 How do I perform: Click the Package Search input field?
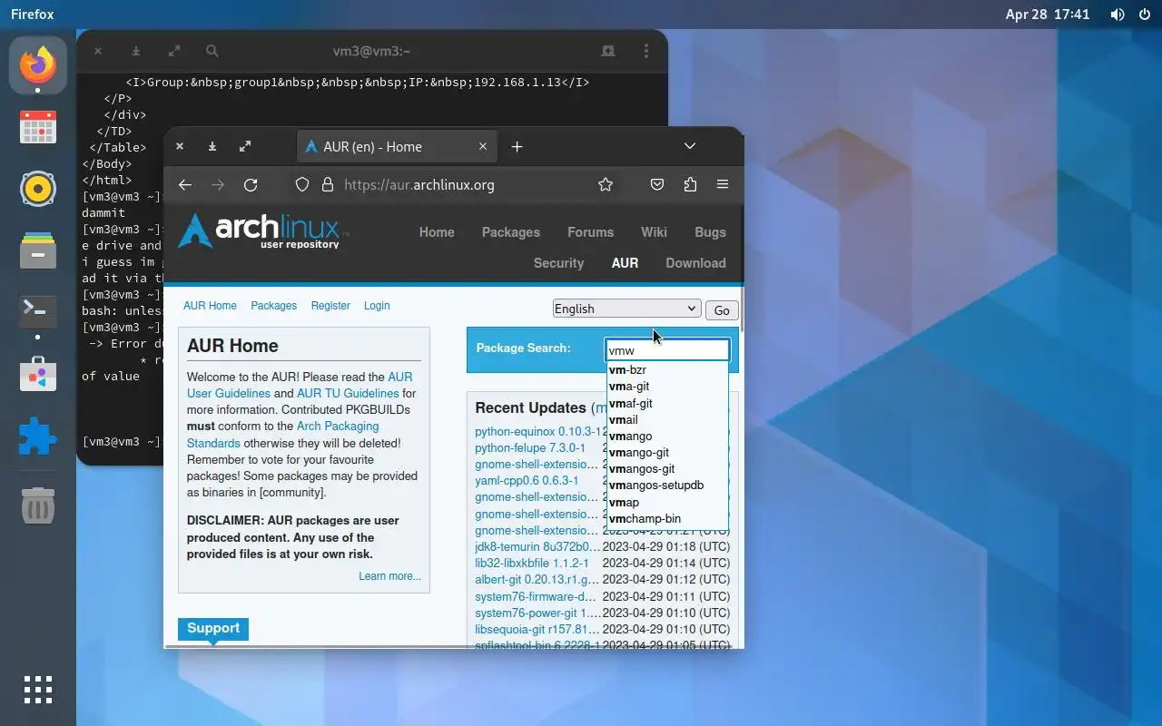tap(667, 350)
